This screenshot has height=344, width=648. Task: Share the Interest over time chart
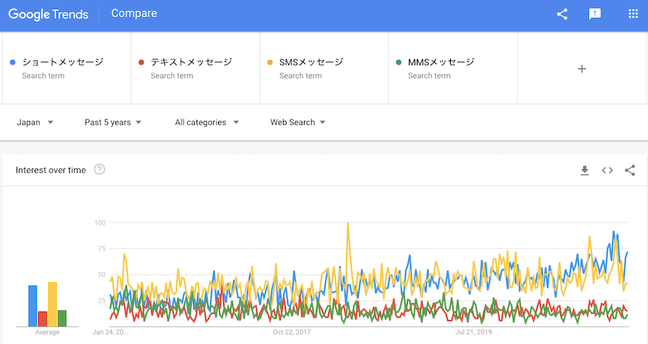click(630, 171)
